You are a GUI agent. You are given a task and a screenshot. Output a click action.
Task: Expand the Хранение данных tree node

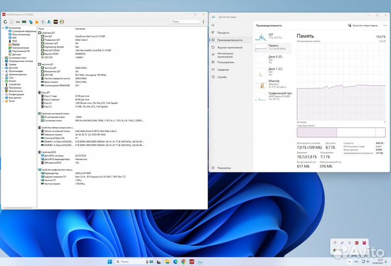[x=3, y=75]
